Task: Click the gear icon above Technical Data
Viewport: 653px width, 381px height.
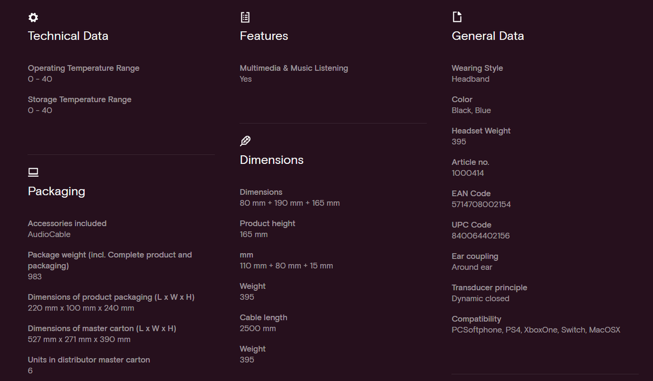Action: (33, 18)
